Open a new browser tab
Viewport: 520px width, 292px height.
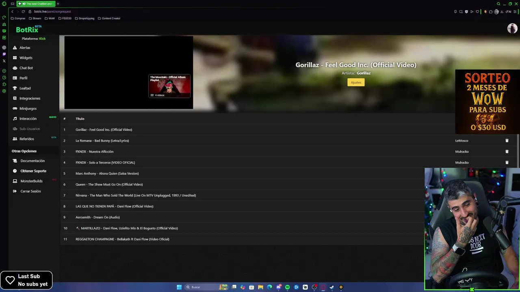click(x=58, y=4)
